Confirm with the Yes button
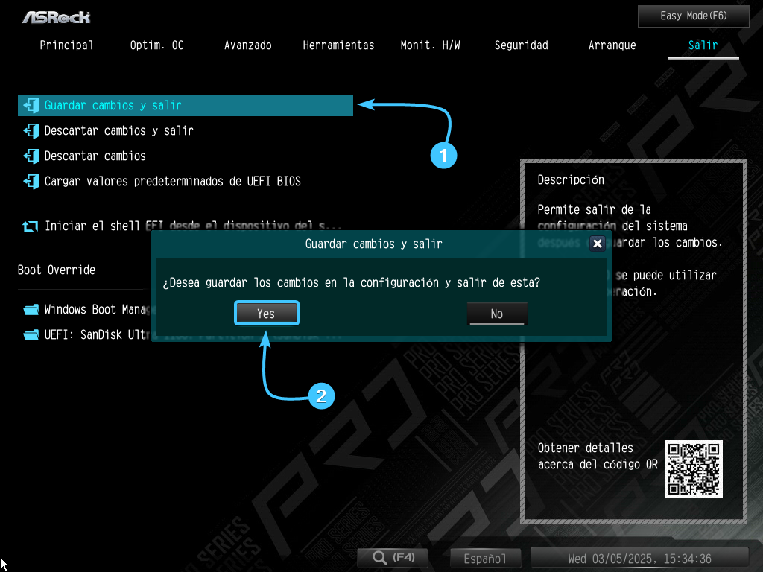The image size is (763, 572). (266, 314)
